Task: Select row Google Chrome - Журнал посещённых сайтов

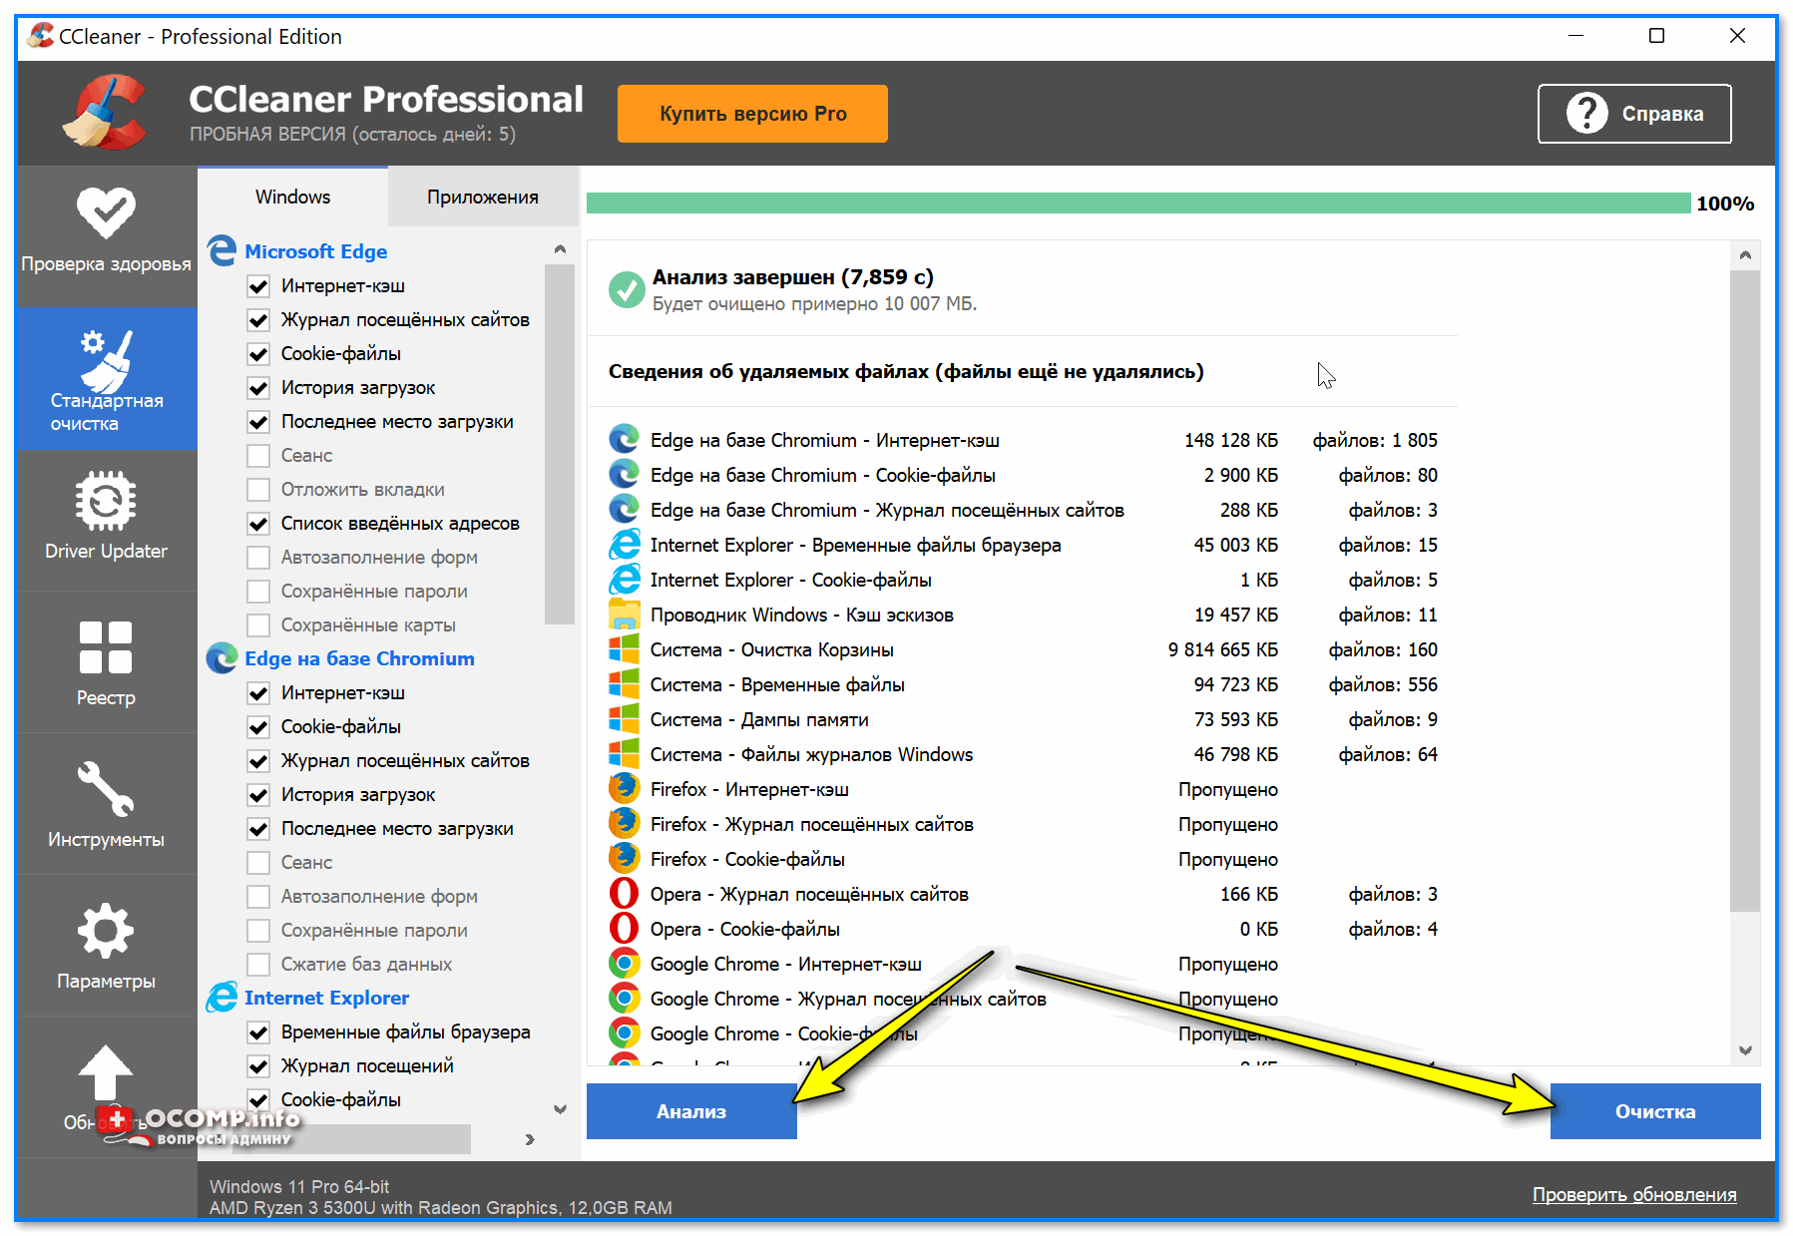Action: pyautogui.click(x=1023, y=999)
